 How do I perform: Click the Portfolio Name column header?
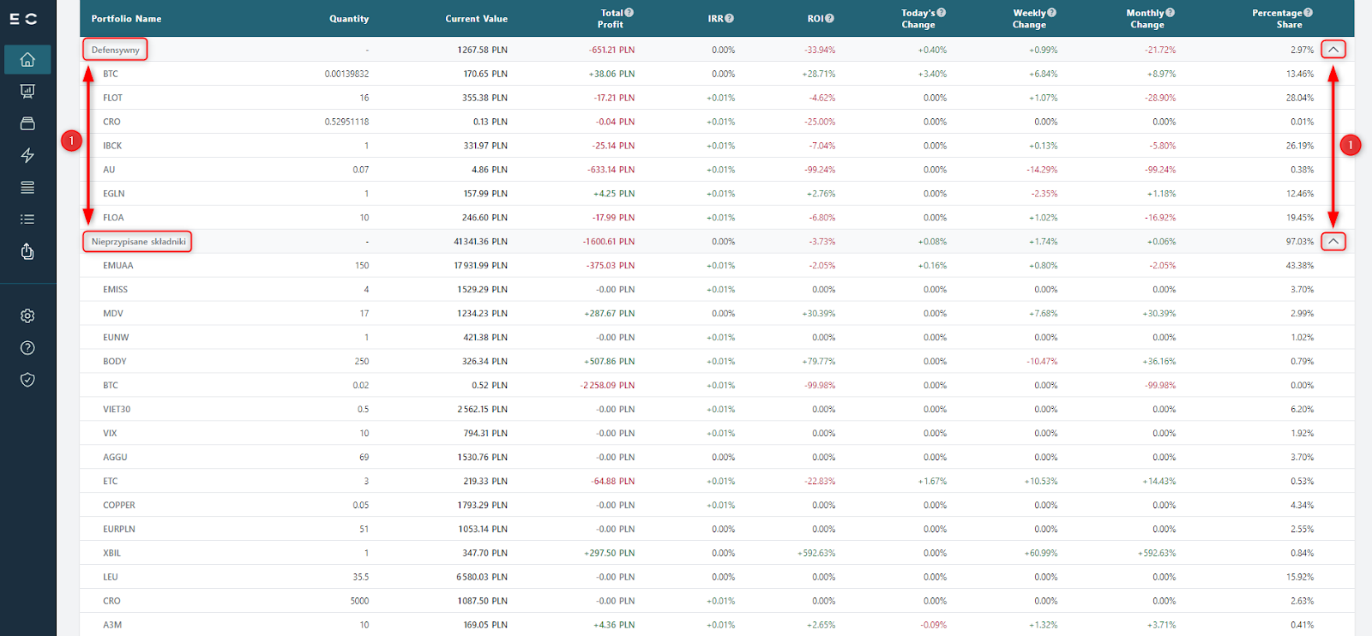point(126,19)
